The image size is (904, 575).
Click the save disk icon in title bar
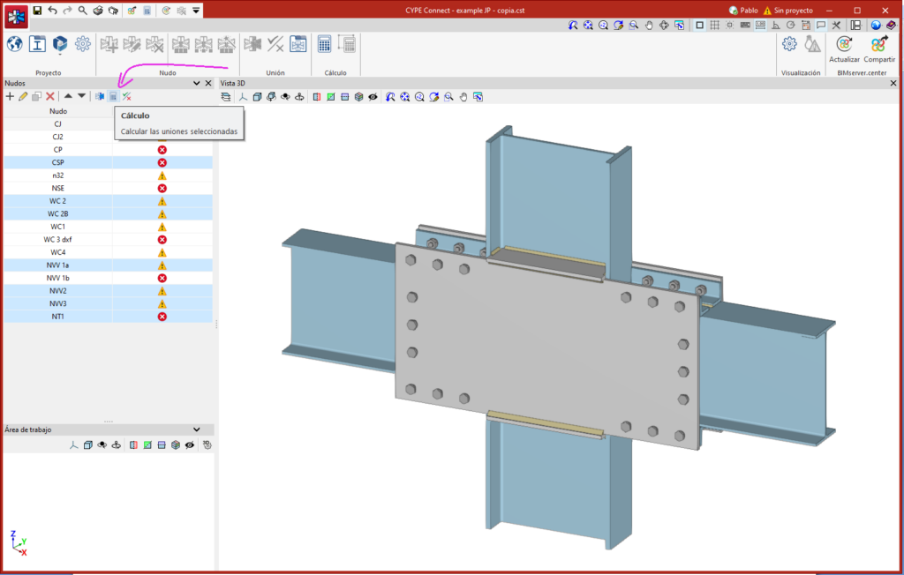coord(38,10)
